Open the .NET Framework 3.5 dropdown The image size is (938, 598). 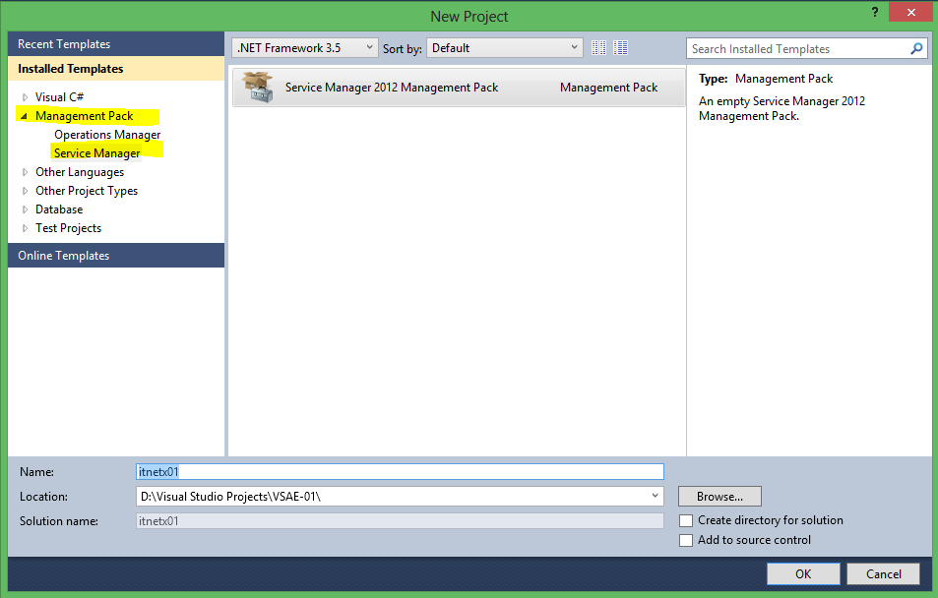click(305, 48)
